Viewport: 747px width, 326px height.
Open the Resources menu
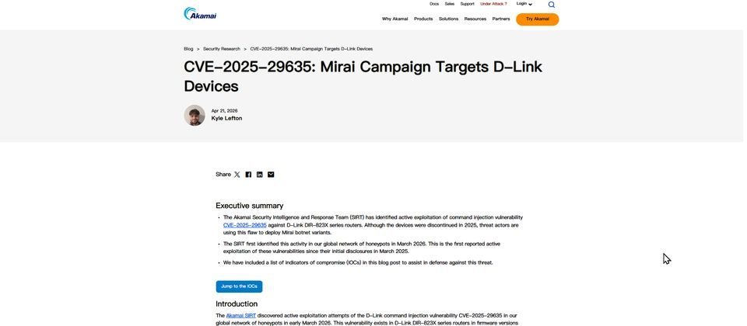click(475, 19)
